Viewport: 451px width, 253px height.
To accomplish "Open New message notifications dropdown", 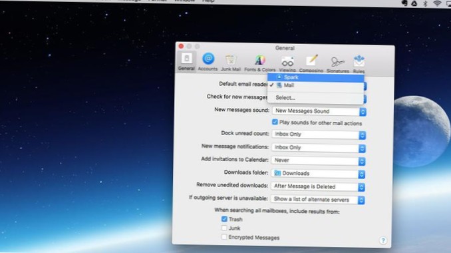I will coord(319,148).
